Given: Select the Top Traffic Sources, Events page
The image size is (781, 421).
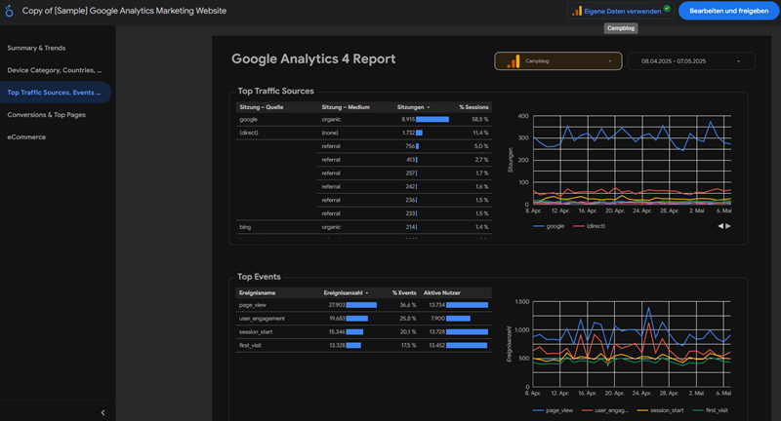Looking at the screenshot, I should coord(56,93).
